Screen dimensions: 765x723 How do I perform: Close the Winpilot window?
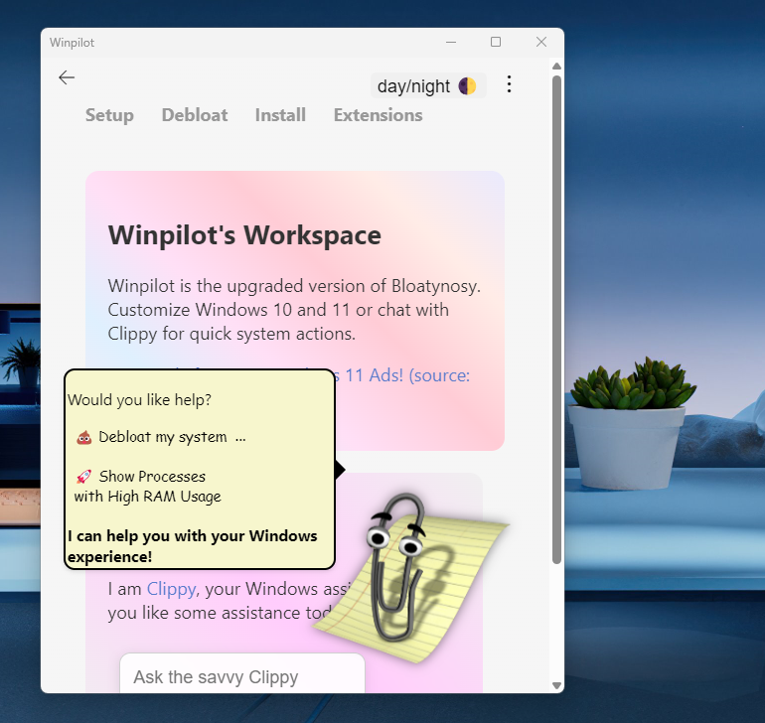point(541,43)
